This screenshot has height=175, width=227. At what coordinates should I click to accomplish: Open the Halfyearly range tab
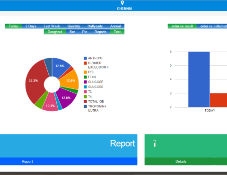point(95,26)
